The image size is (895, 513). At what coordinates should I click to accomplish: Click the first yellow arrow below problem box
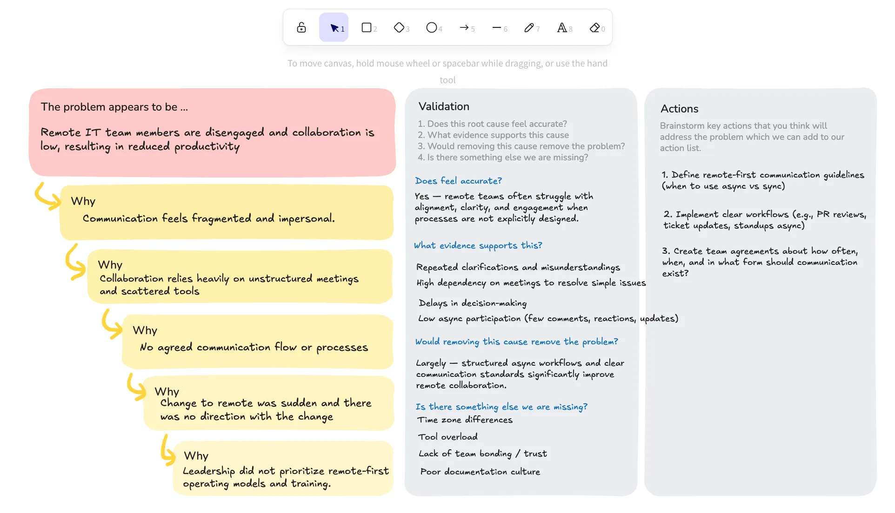pos(47,196)
